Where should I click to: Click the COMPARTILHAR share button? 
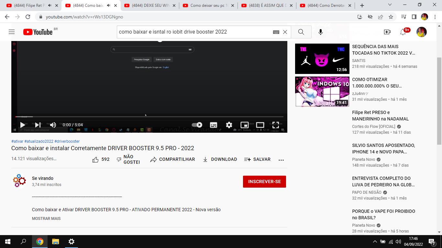(172, 160)
